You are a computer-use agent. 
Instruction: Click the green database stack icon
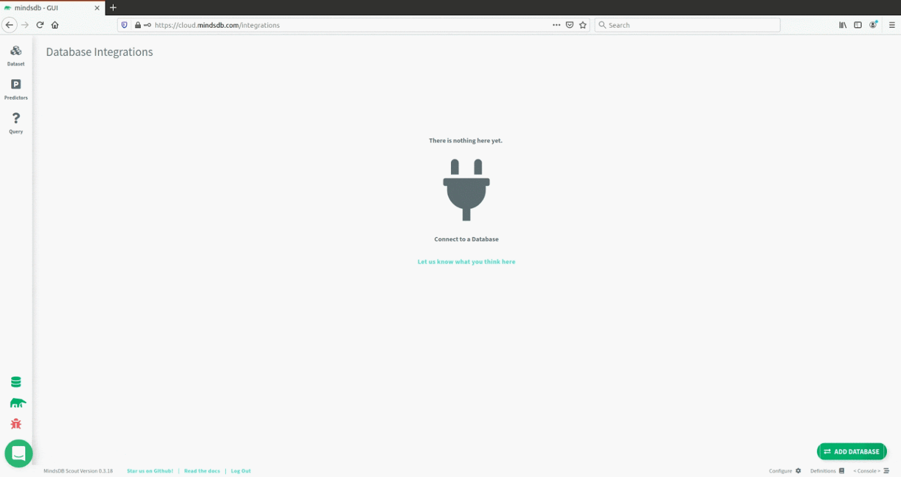tap(16, 382)
